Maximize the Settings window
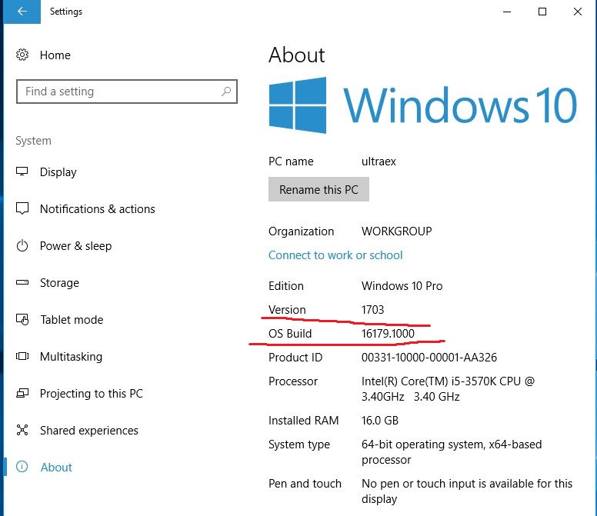 (542, 12)
